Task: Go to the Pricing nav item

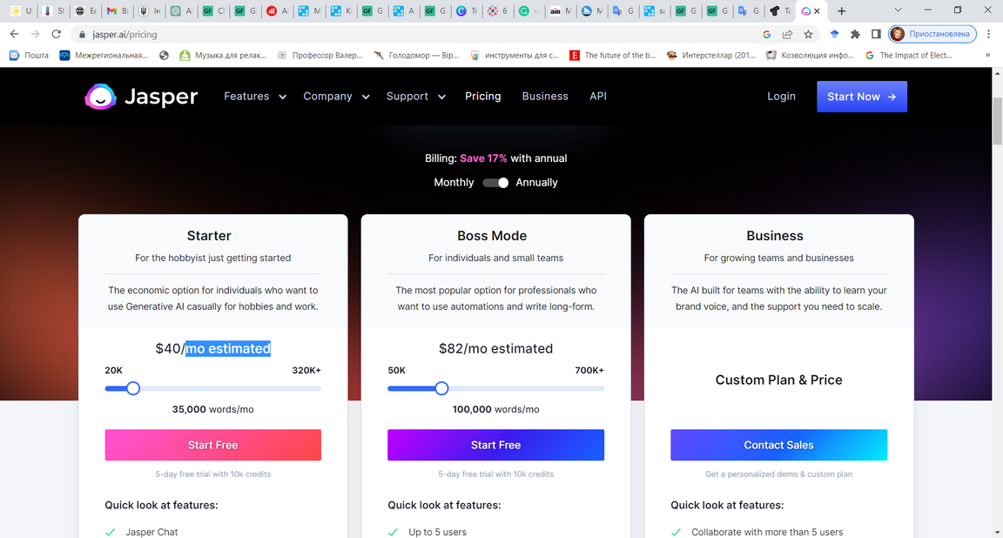Action: point(483,97)
